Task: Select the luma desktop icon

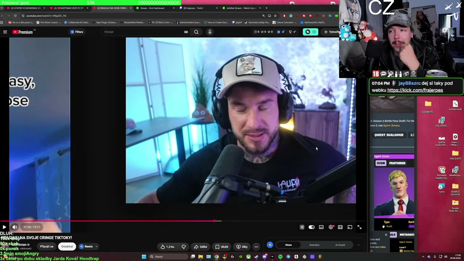Action: coord(442,188)
